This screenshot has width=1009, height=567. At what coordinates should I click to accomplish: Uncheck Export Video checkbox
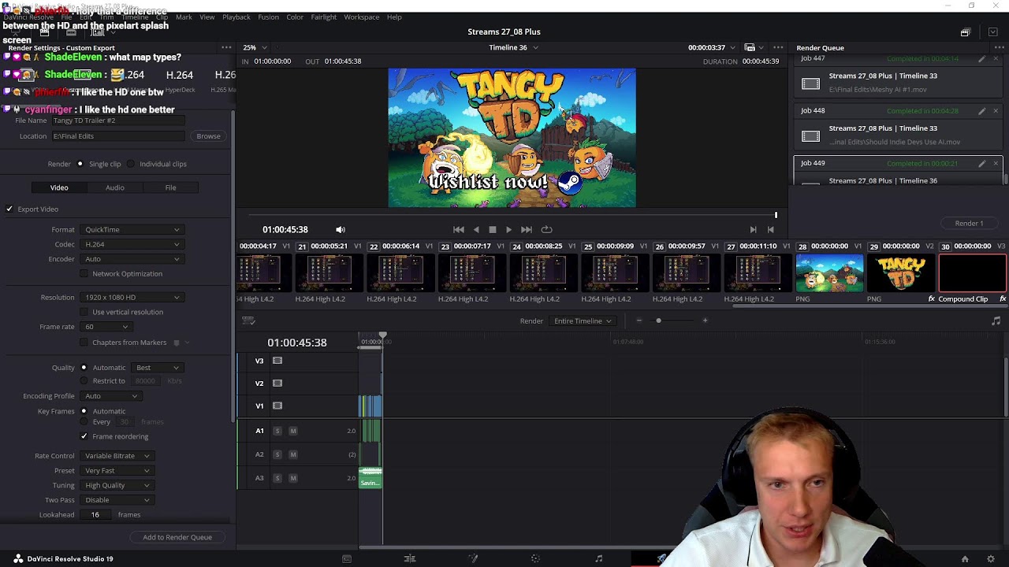(9, 209)
